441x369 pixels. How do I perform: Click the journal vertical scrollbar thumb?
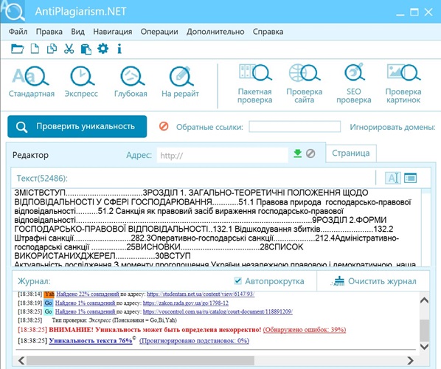(424, 330)
